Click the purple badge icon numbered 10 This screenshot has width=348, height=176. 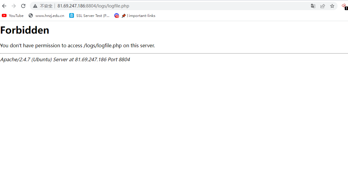117,16
